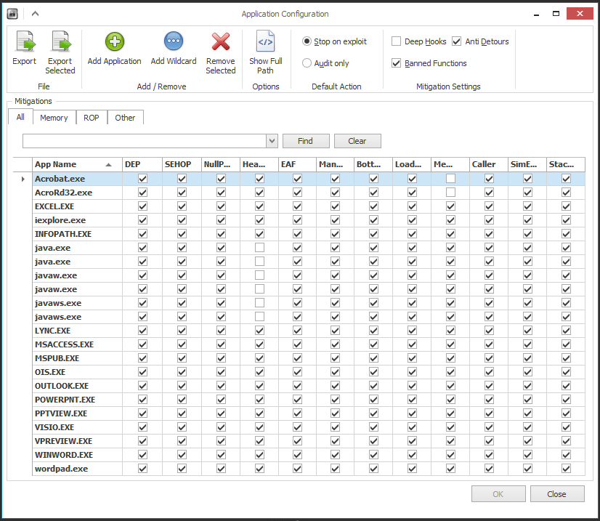Open the ROP tab
Image resolution: width=600 pixels, height=521 pixels.
92,118
